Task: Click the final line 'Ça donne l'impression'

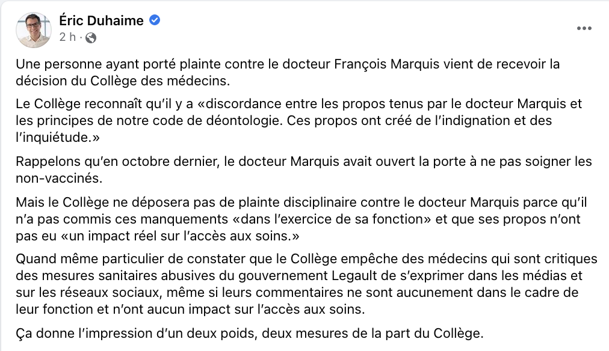Action: [250, 333]
